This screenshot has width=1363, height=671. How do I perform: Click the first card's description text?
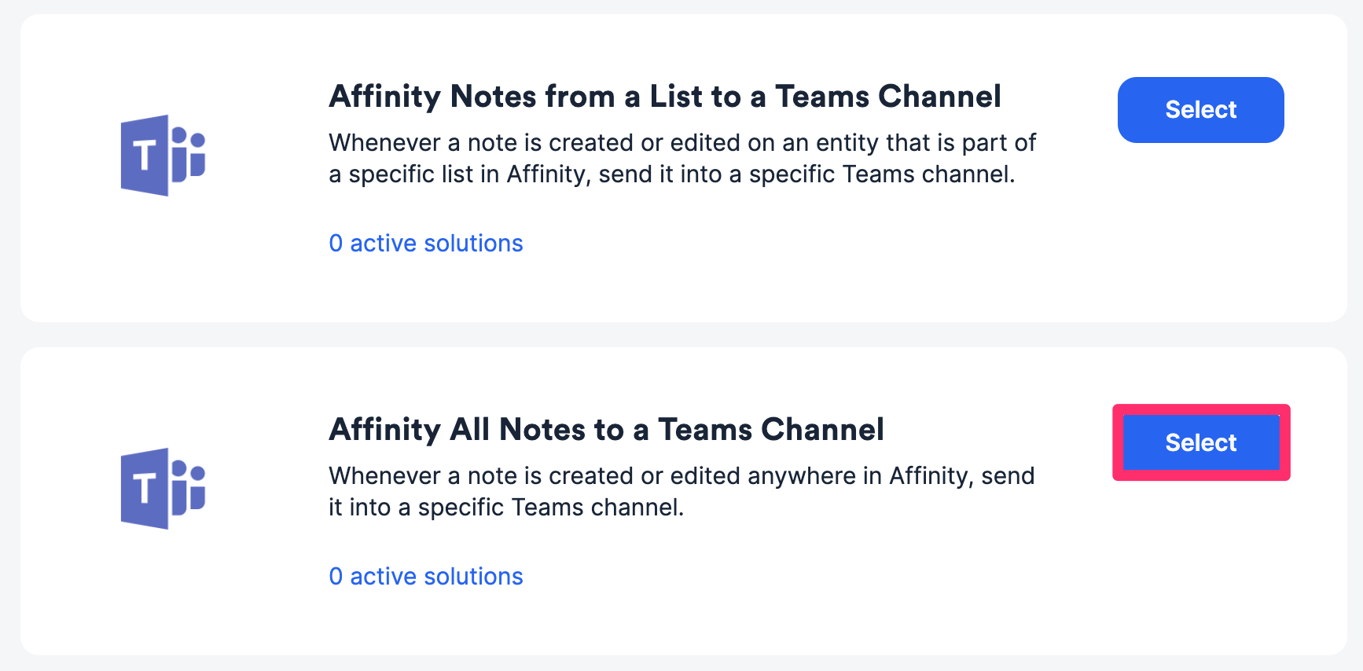[682, 157]
